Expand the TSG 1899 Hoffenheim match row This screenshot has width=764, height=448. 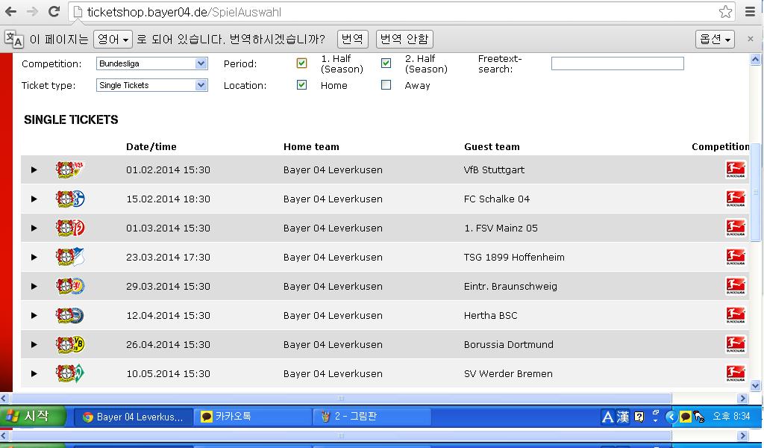[34, 257]
